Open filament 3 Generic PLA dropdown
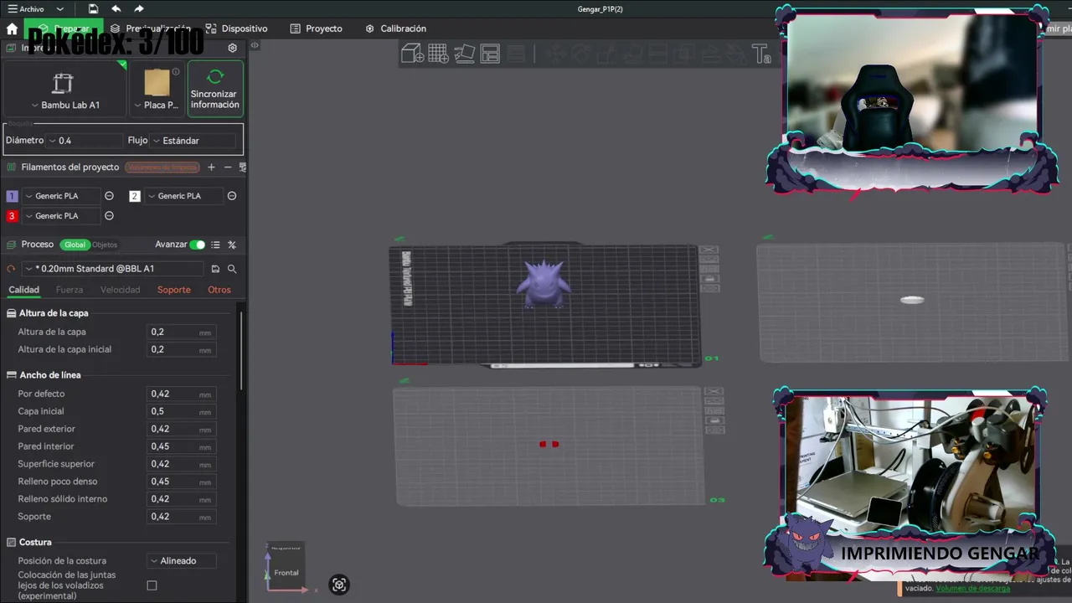This screenshot has height=603, width=1072. [60, 216]
